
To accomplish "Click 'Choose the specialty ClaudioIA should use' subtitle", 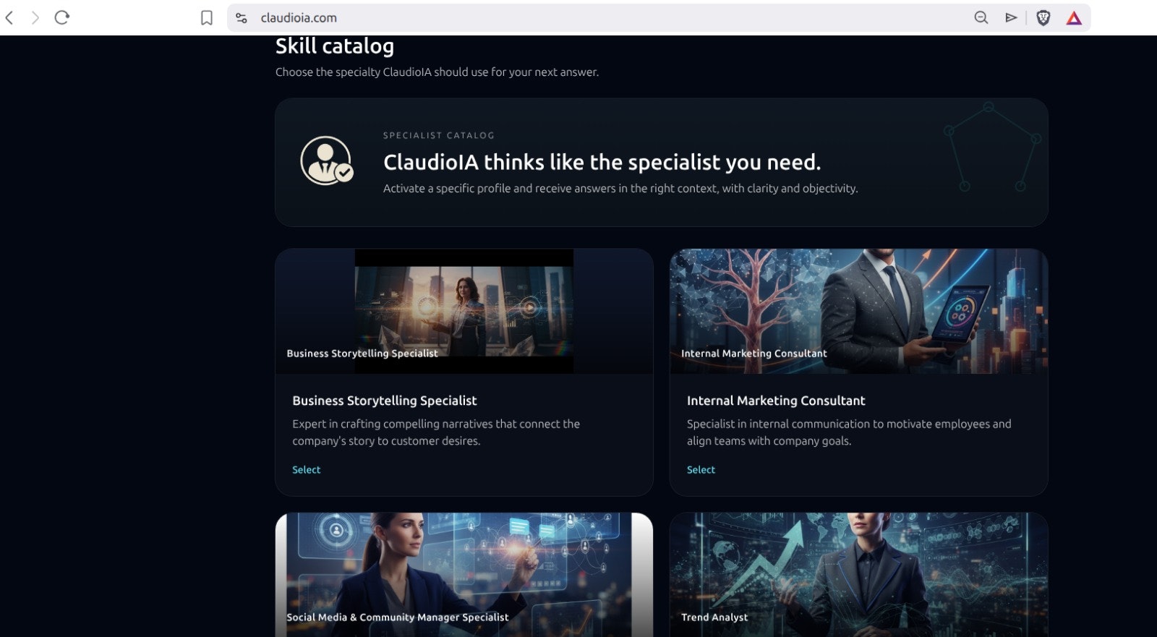I will coord(437,72).
